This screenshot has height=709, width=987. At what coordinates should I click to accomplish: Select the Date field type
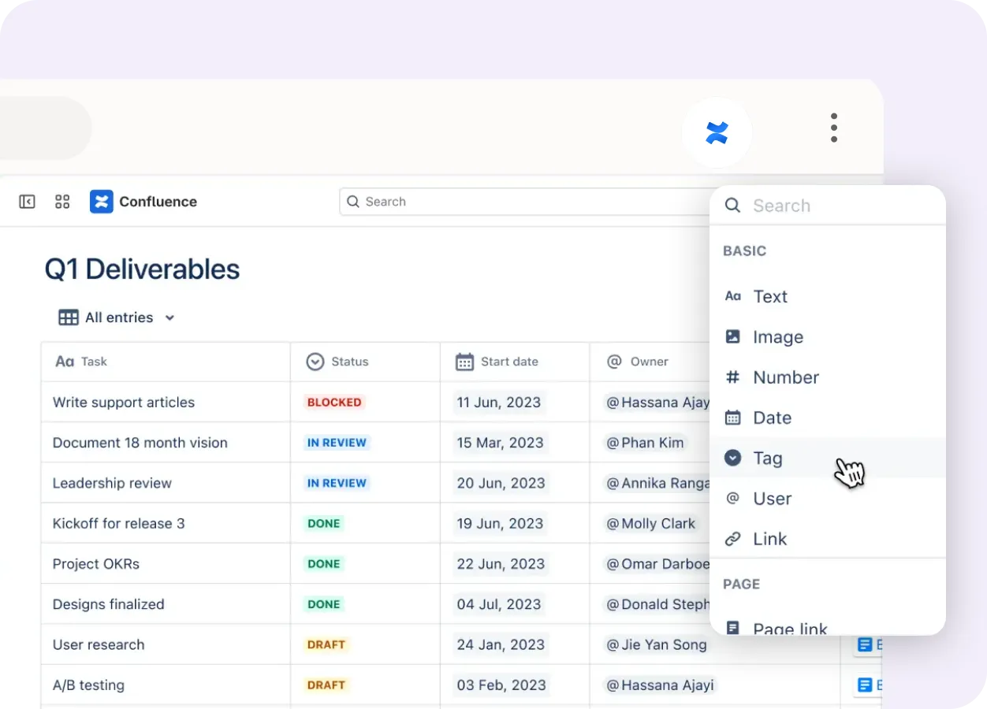[828, 418]
